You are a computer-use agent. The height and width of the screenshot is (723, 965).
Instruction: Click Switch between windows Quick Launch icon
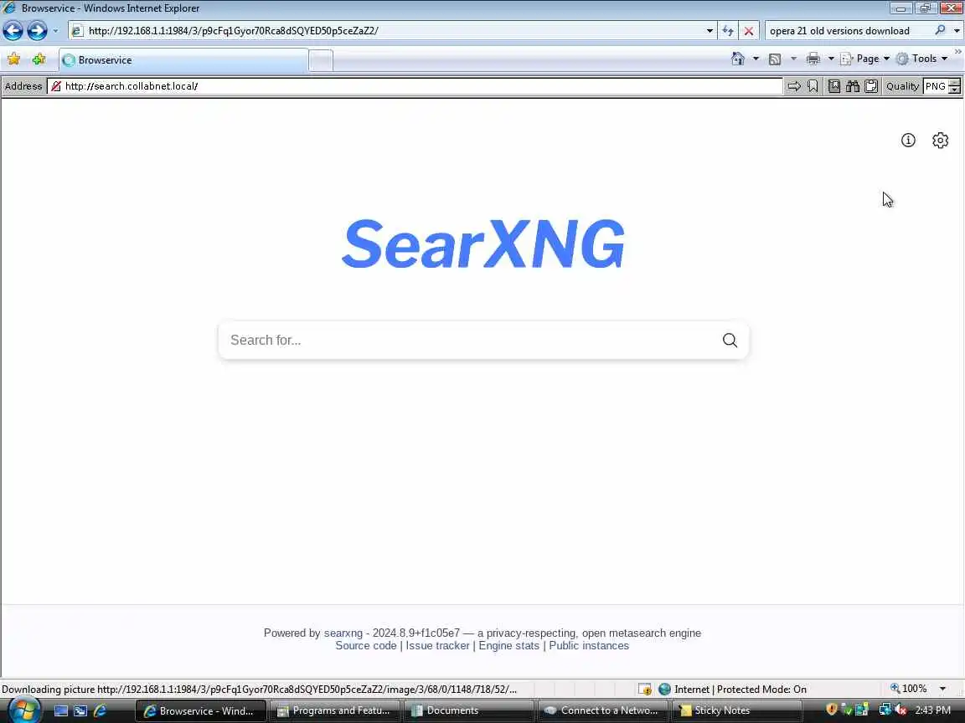point(80,710)
